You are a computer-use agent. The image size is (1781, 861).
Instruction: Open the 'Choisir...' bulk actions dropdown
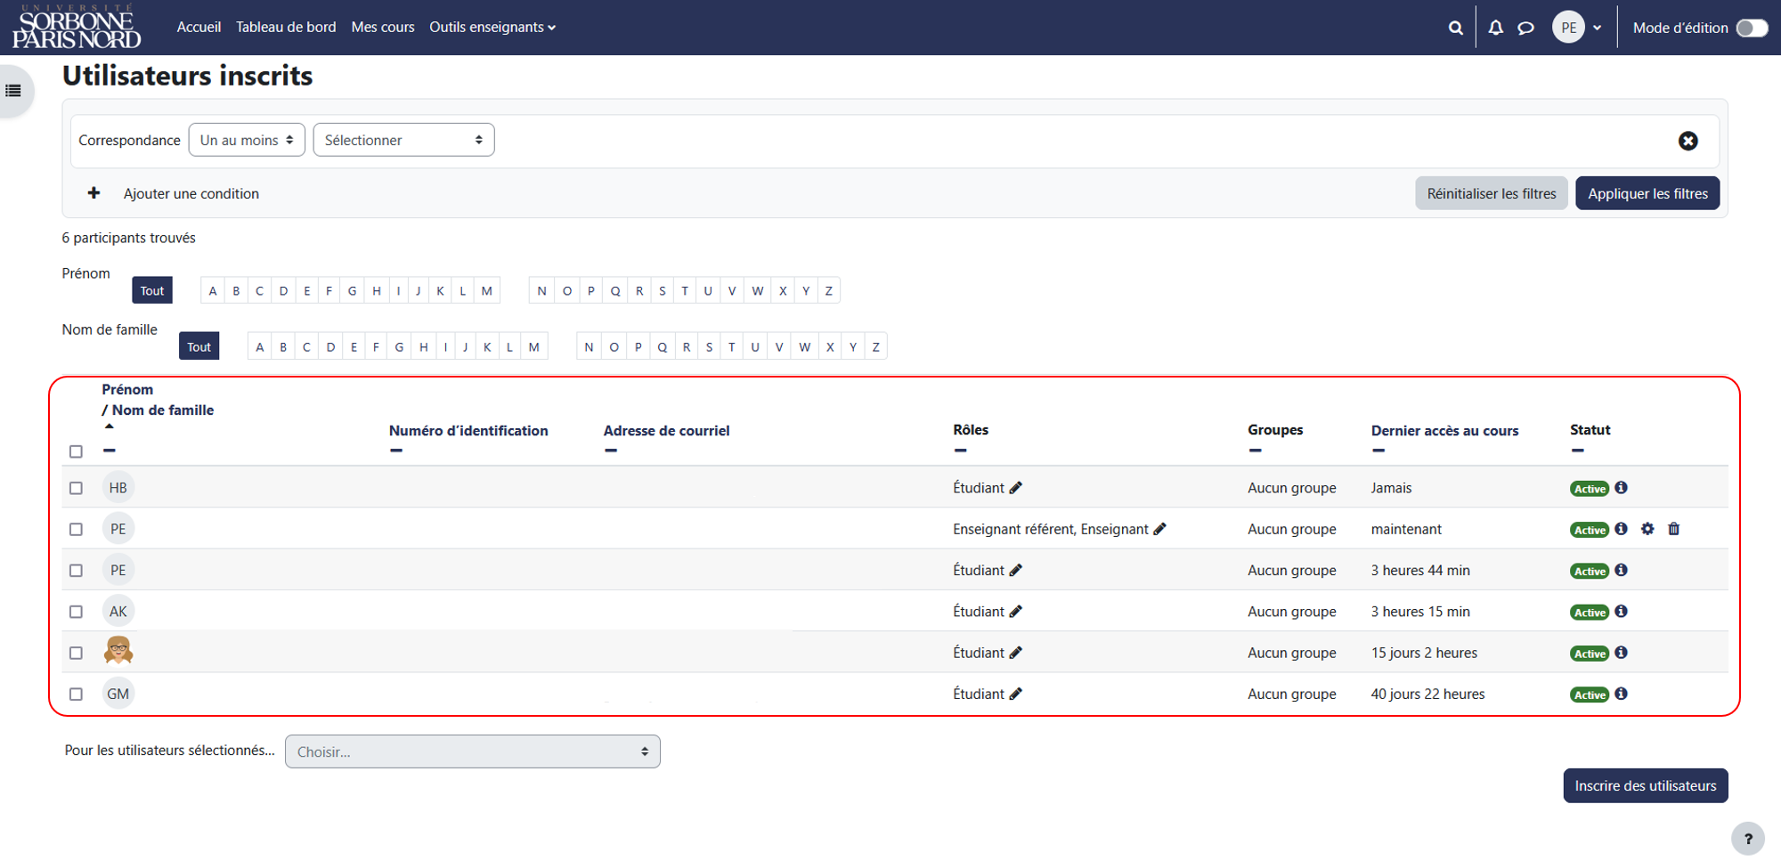tap(473, 751)
